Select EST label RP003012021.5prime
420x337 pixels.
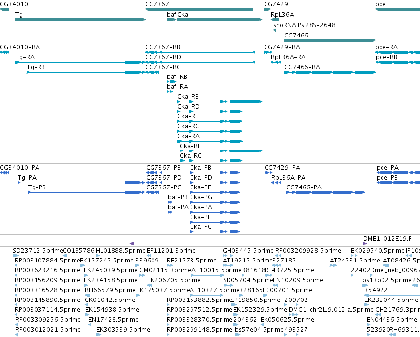[x=48, y=330]
